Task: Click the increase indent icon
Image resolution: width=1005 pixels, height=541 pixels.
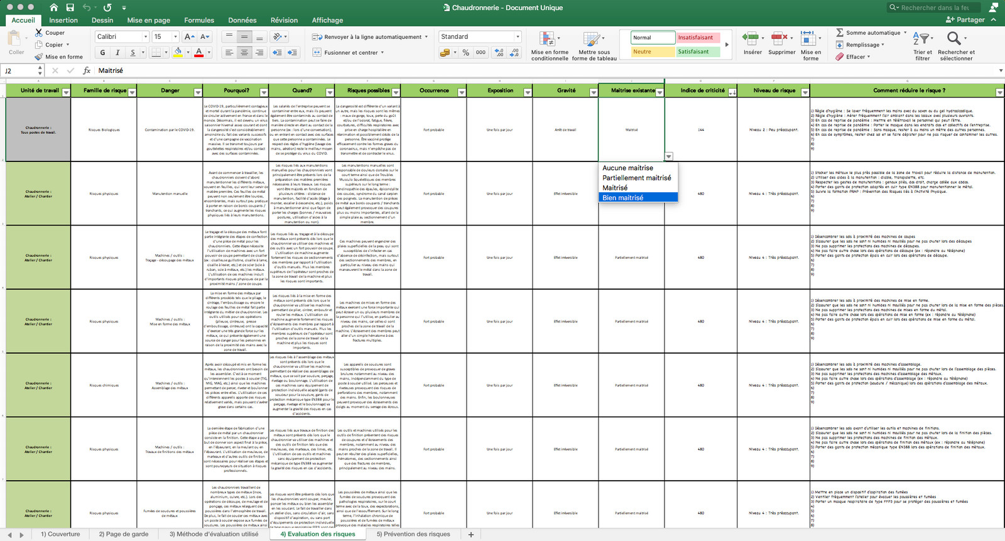Action: (292, 53)
